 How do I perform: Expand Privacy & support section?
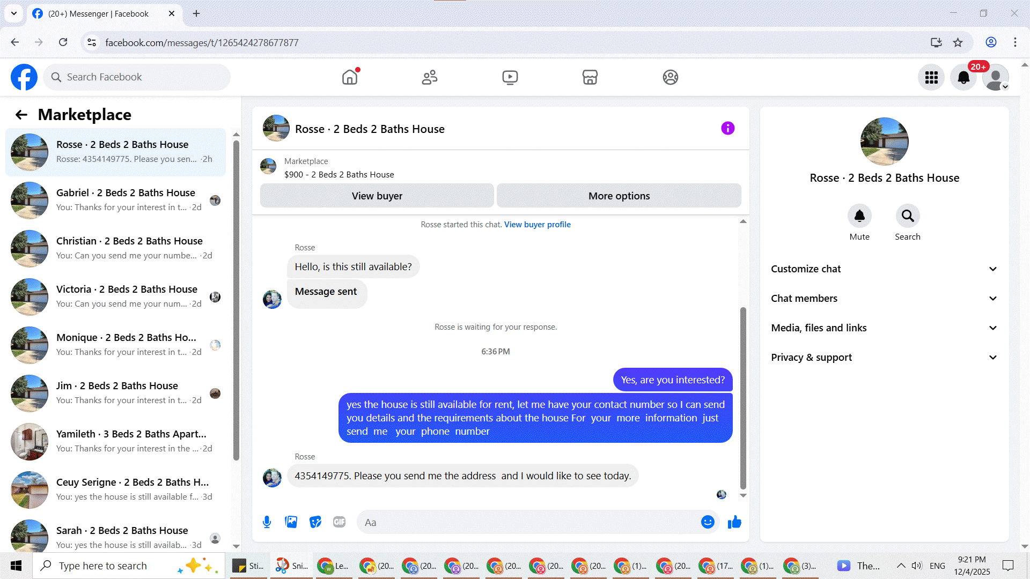884,358
